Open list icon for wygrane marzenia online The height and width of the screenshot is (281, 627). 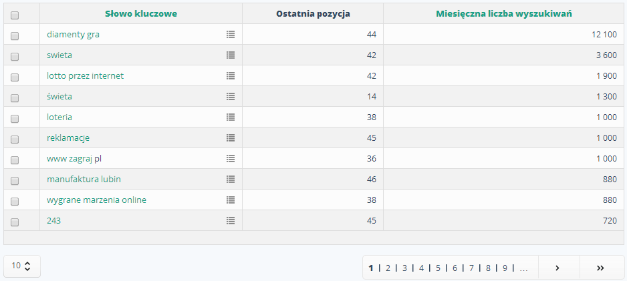pyautogui.click(x=231, y=200)
